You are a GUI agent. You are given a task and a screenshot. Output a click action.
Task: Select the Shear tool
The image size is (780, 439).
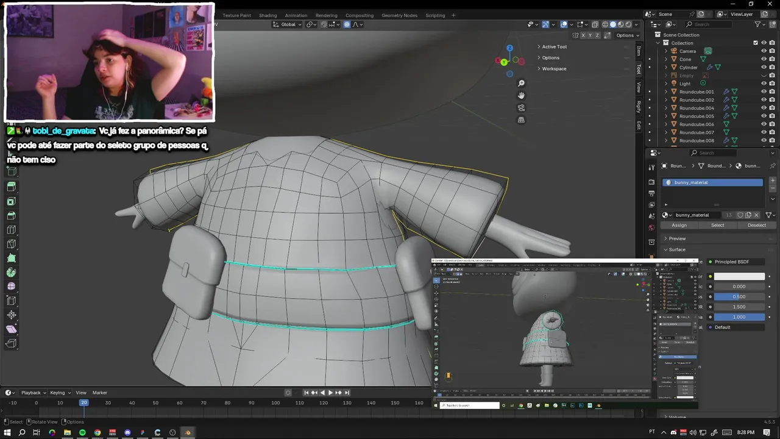[11, 329]
